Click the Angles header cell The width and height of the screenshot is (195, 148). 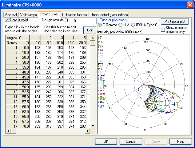coord(12,38)
